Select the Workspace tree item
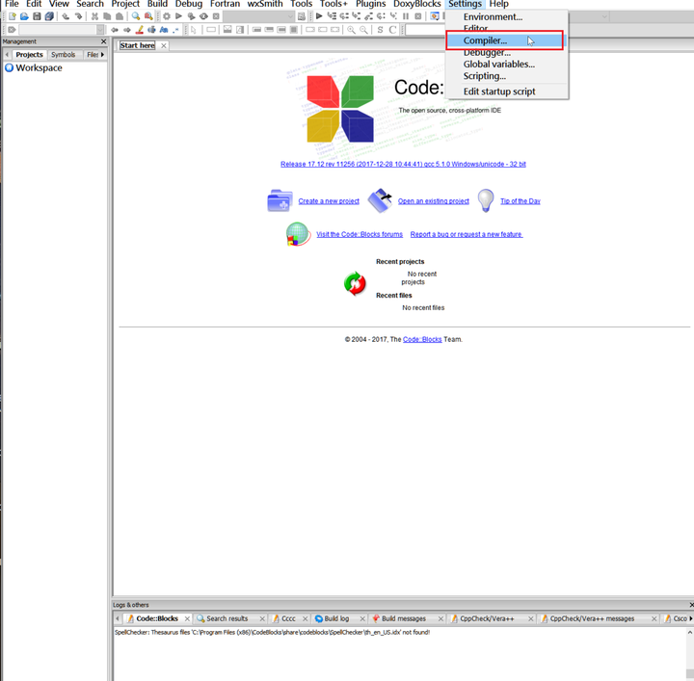The image size is (694, 681). [x=39, y=68]
